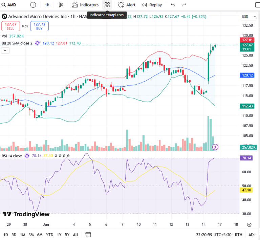Select the 3M date range
The width and height of the screenshot is (260, 240).
(31, 235)
